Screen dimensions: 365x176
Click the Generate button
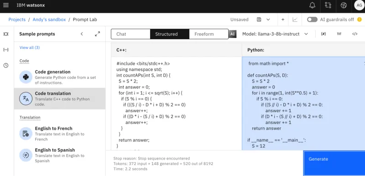tap(334, 163)
